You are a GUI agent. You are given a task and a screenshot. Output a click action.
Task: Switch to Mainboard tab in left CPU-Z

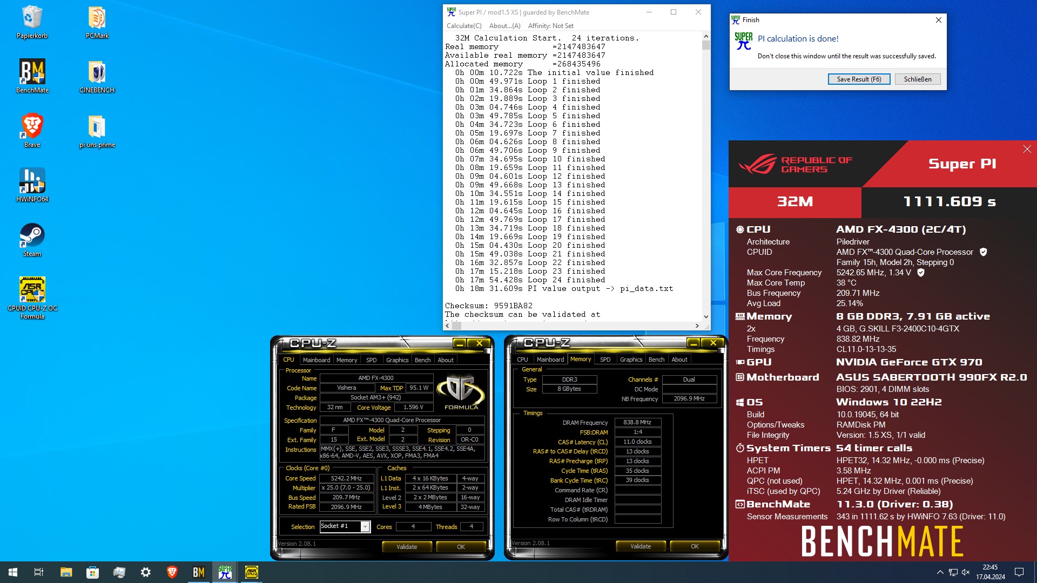316,360
